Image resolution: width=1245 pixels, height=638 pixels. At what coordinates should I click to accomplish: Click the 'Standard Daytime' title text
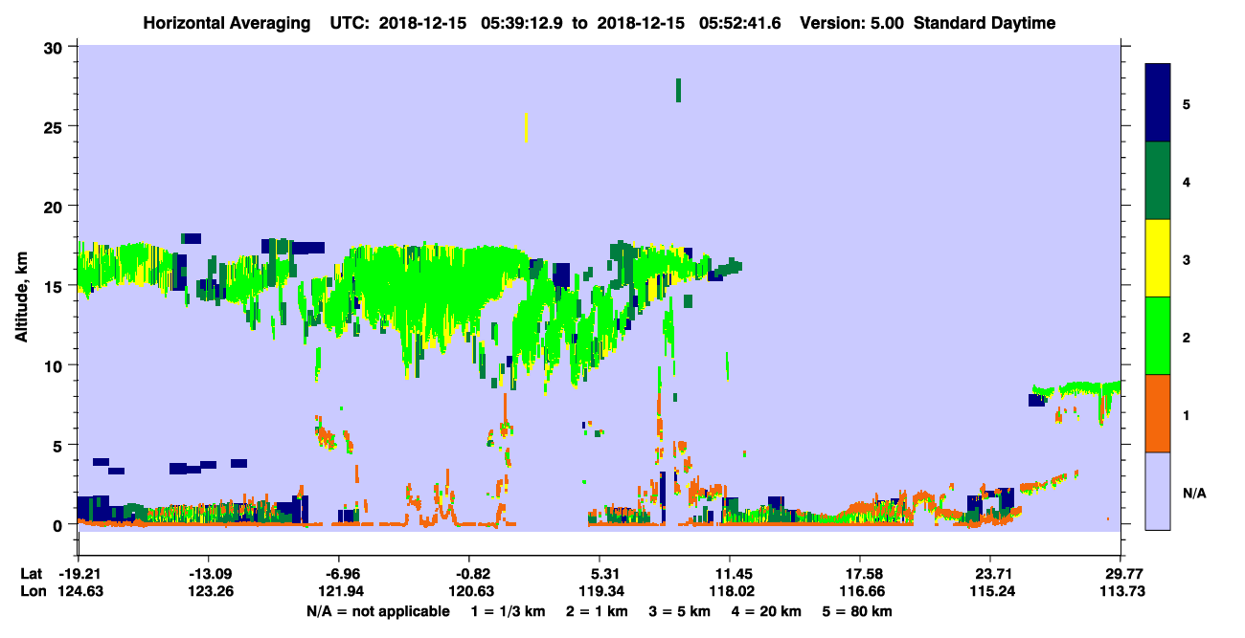click(985, 23)
